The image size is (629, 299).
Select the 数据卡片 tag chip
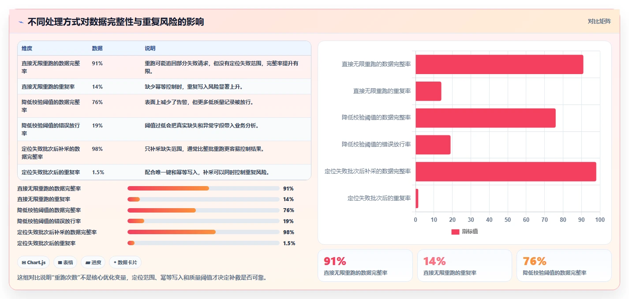point(125,262)
